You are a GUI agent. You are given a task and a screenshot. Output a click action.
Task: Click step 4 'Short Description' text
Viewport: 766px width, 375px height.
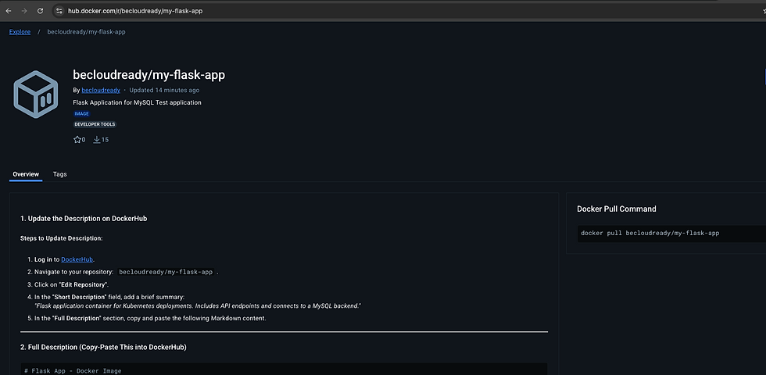pos(80,297)
